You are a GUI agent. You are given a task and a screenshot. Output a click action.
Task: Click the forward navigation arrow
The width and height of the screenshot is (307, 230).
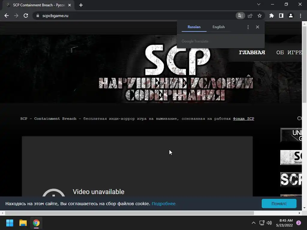tap(16, 16)
